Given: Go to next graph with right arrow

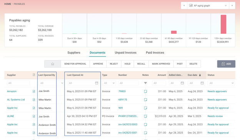Looking at the screenshot, I should click(x=232, y=6).
